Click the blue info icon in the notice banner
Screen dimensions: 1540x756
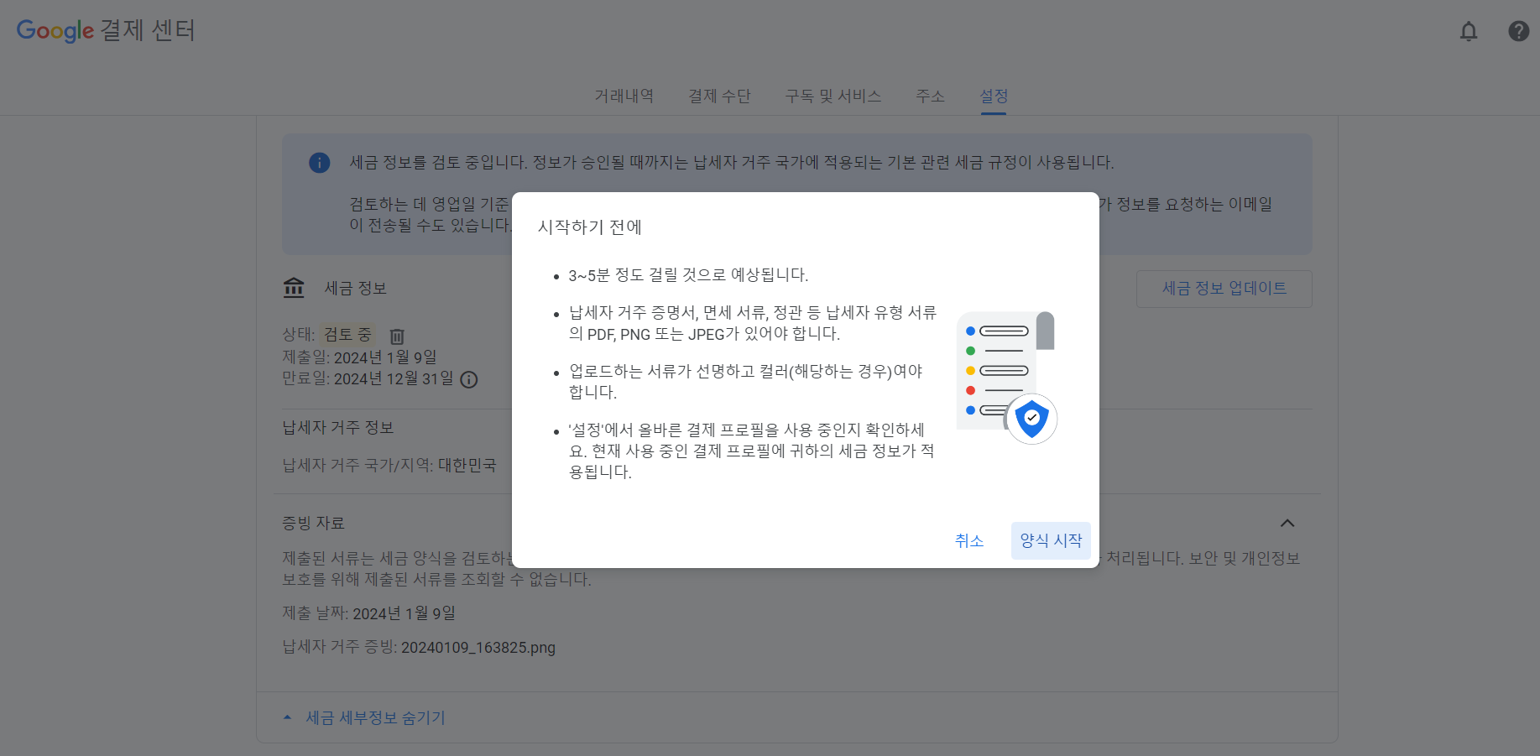tap(320, 163)
